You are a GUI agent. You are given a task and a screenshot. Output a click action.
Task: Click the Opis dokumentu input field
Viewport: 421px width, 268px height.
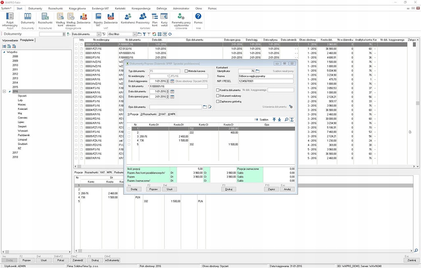click(176, 107)
